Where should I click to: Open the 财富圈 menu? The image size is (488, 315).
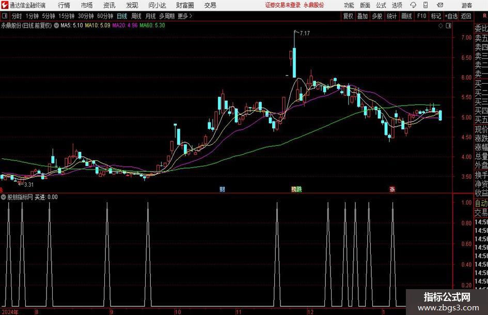pos(185,5)
